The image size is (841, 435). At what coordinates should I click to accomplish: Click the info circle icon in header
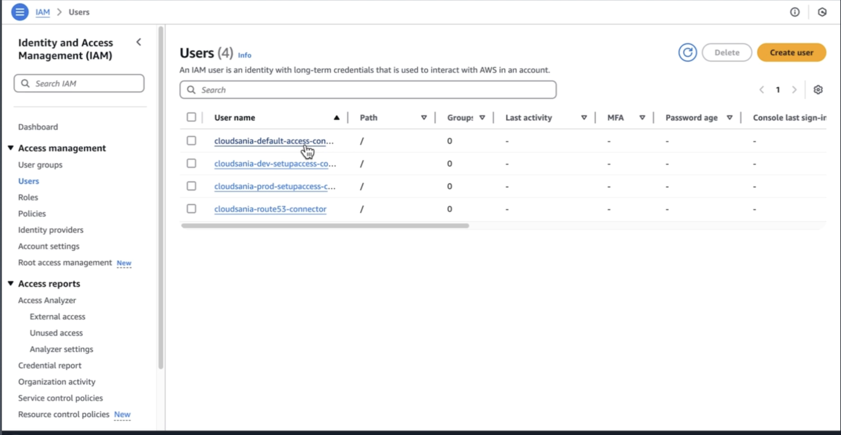point(795,12)
